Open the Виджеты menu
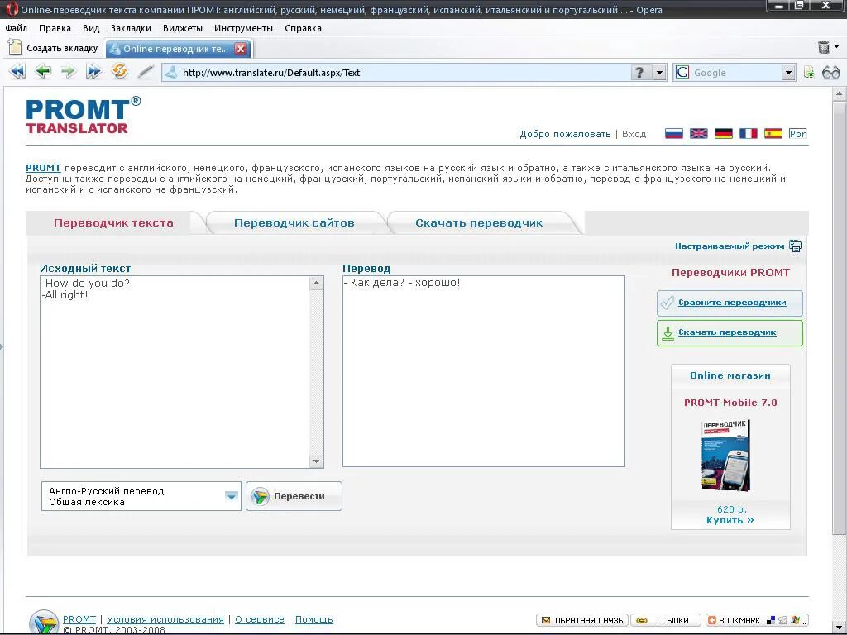The image size is (847, 635). pos(183,28)
